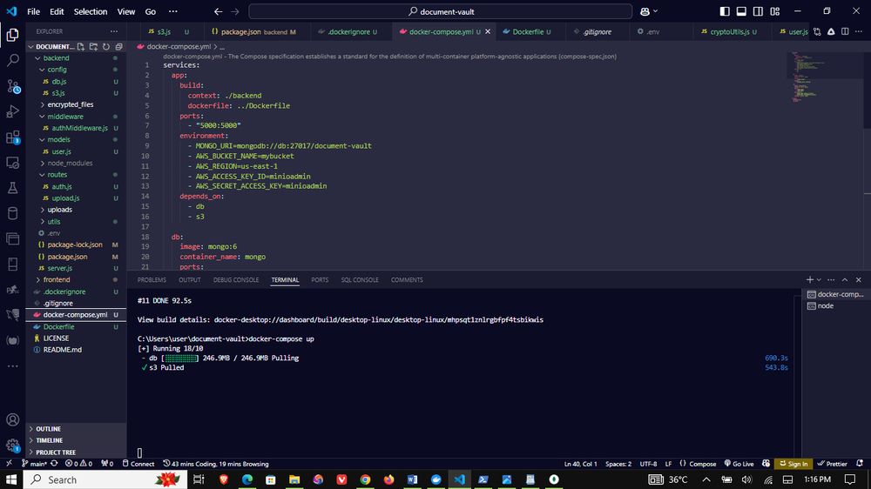
Task: Click the Windows taskbar Search box
Action: click(x=105, y=479)
